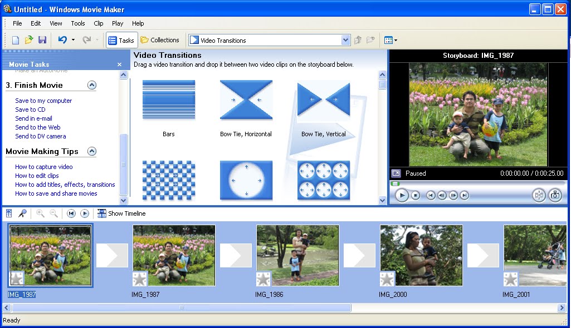Select the IMG_2000 clip on the storyboard

tap(421, 255)
